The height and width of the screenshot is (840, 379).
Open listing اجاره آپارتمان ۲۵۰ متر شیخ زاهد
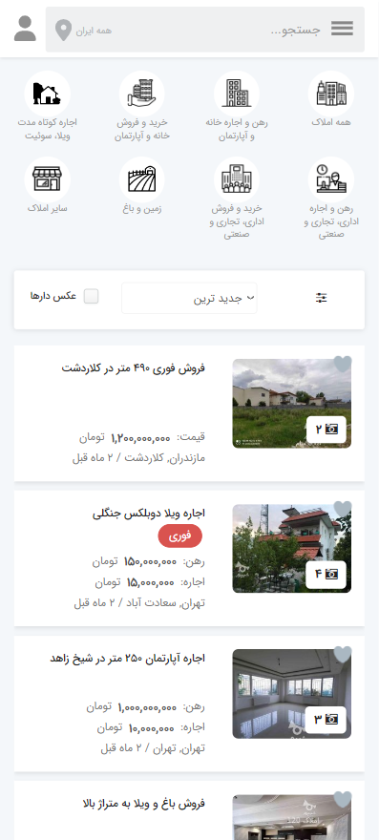click(x=128, y=659)
